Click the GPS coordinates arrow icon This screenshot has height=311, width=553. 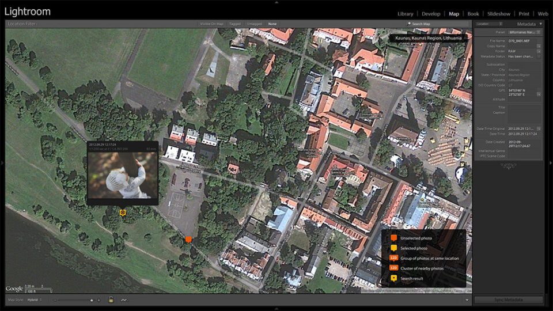[539, 94]
